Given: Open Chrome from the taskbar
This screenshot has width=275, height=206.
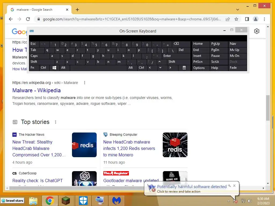Looking at the screenshot, I should [x=50, y=201].
